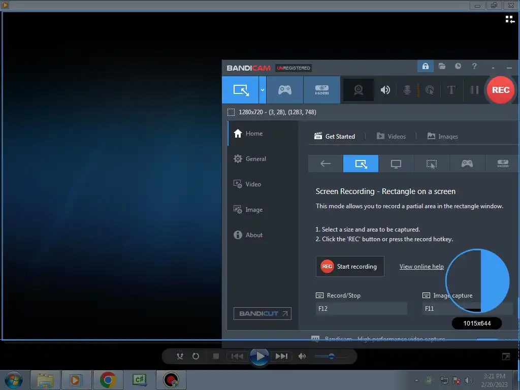Viewport: 520px width, 390px height.
Task: Select game recording mode in Get Started strip
Action: (x=467, y=164)
